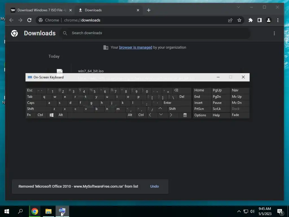Toggle ScrLk on On-Screen Keyboard
The width and height of the screenshot is (289, 217).
220,109
